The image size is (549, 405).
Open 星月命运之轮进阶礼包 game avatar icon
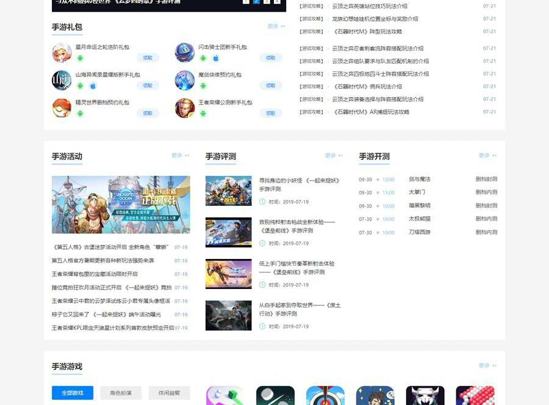pos(62,53)
